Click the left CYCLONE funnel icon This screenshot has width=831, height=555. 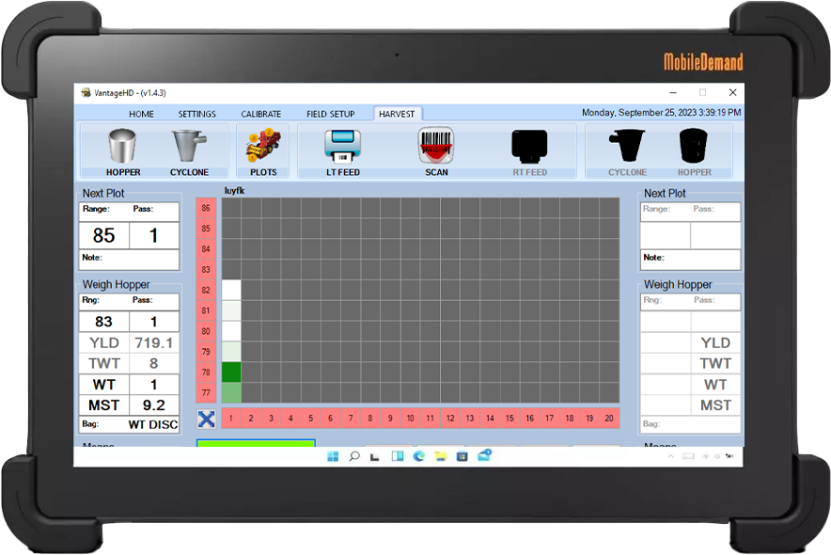[189, 148]
